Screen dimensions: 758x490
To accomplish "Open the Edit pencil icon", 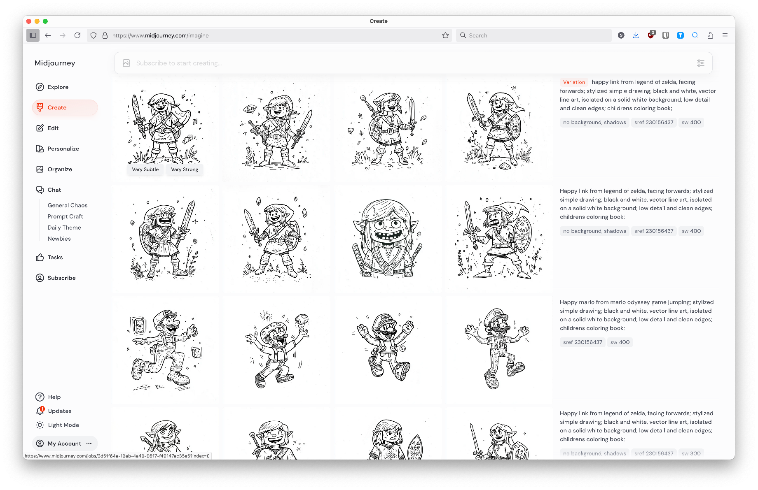I will [40, 128].
